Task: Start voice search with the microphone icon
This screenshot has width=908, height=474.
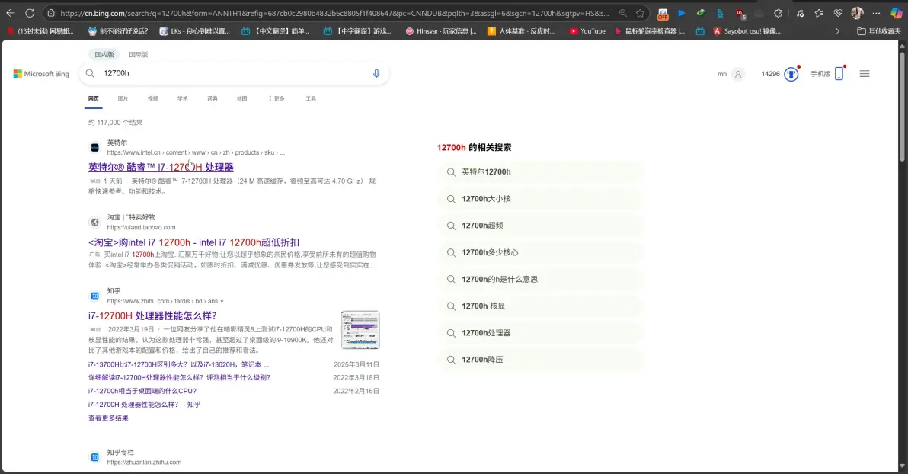Action: pos(376,74)
